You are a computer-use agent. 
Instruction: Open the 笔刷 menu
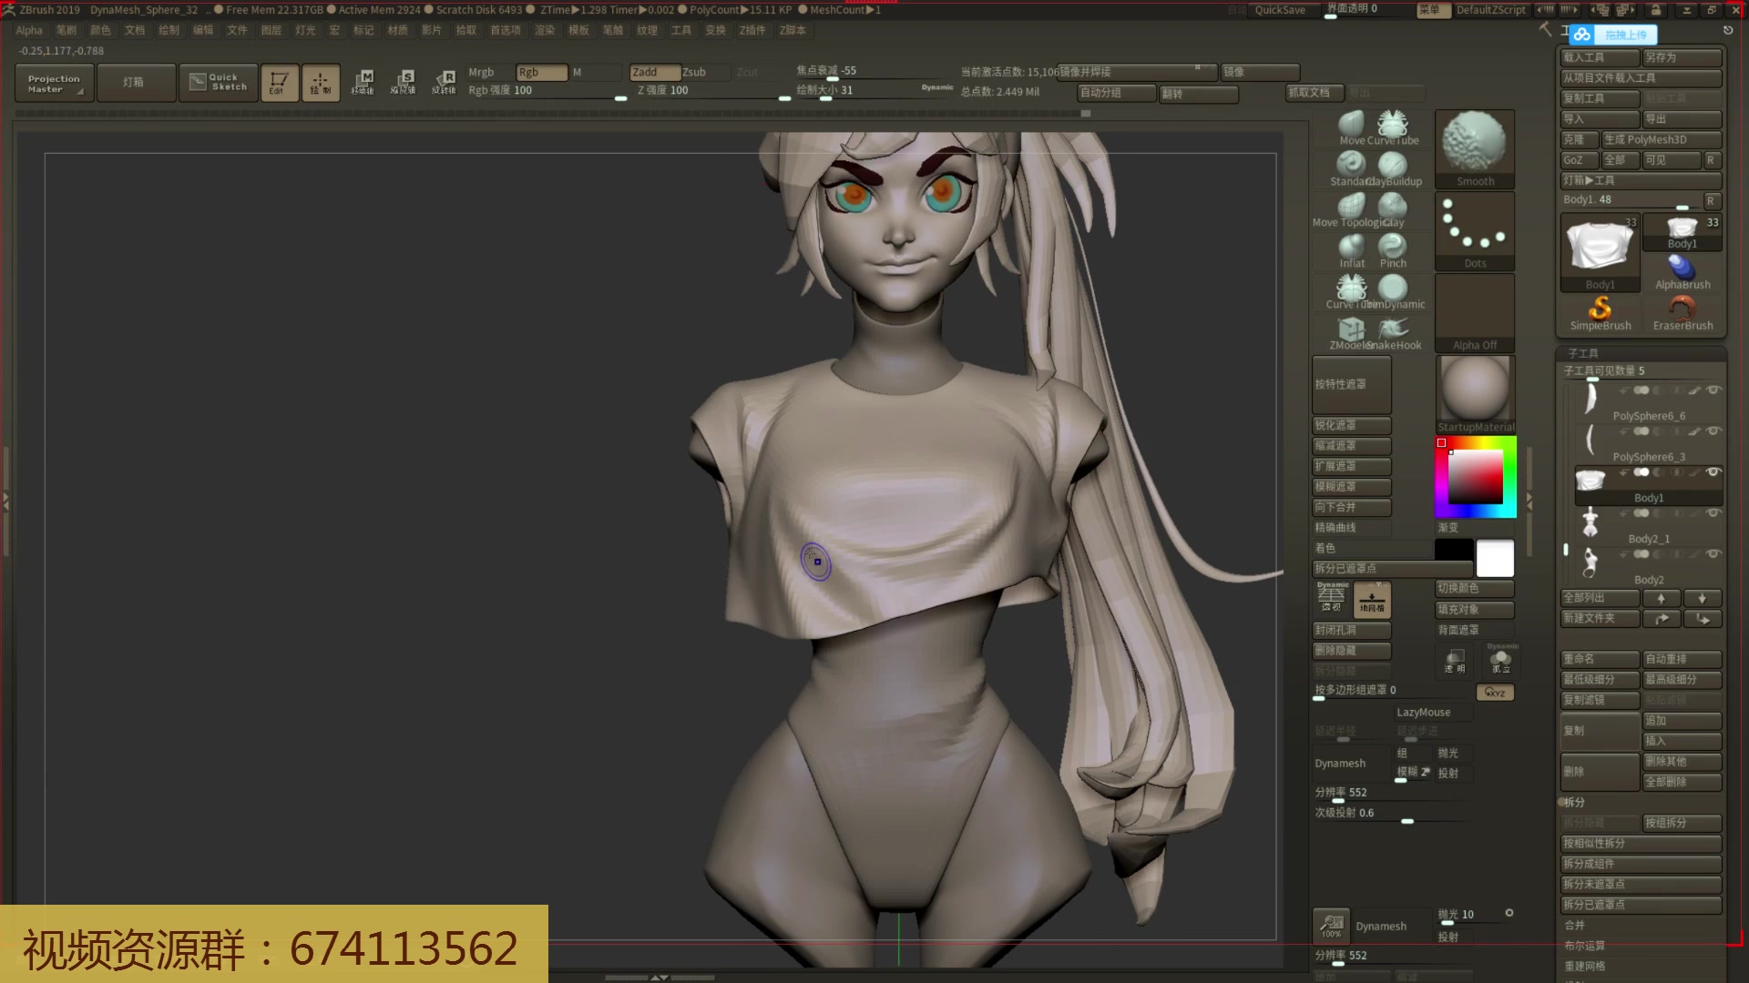point(66,30)
